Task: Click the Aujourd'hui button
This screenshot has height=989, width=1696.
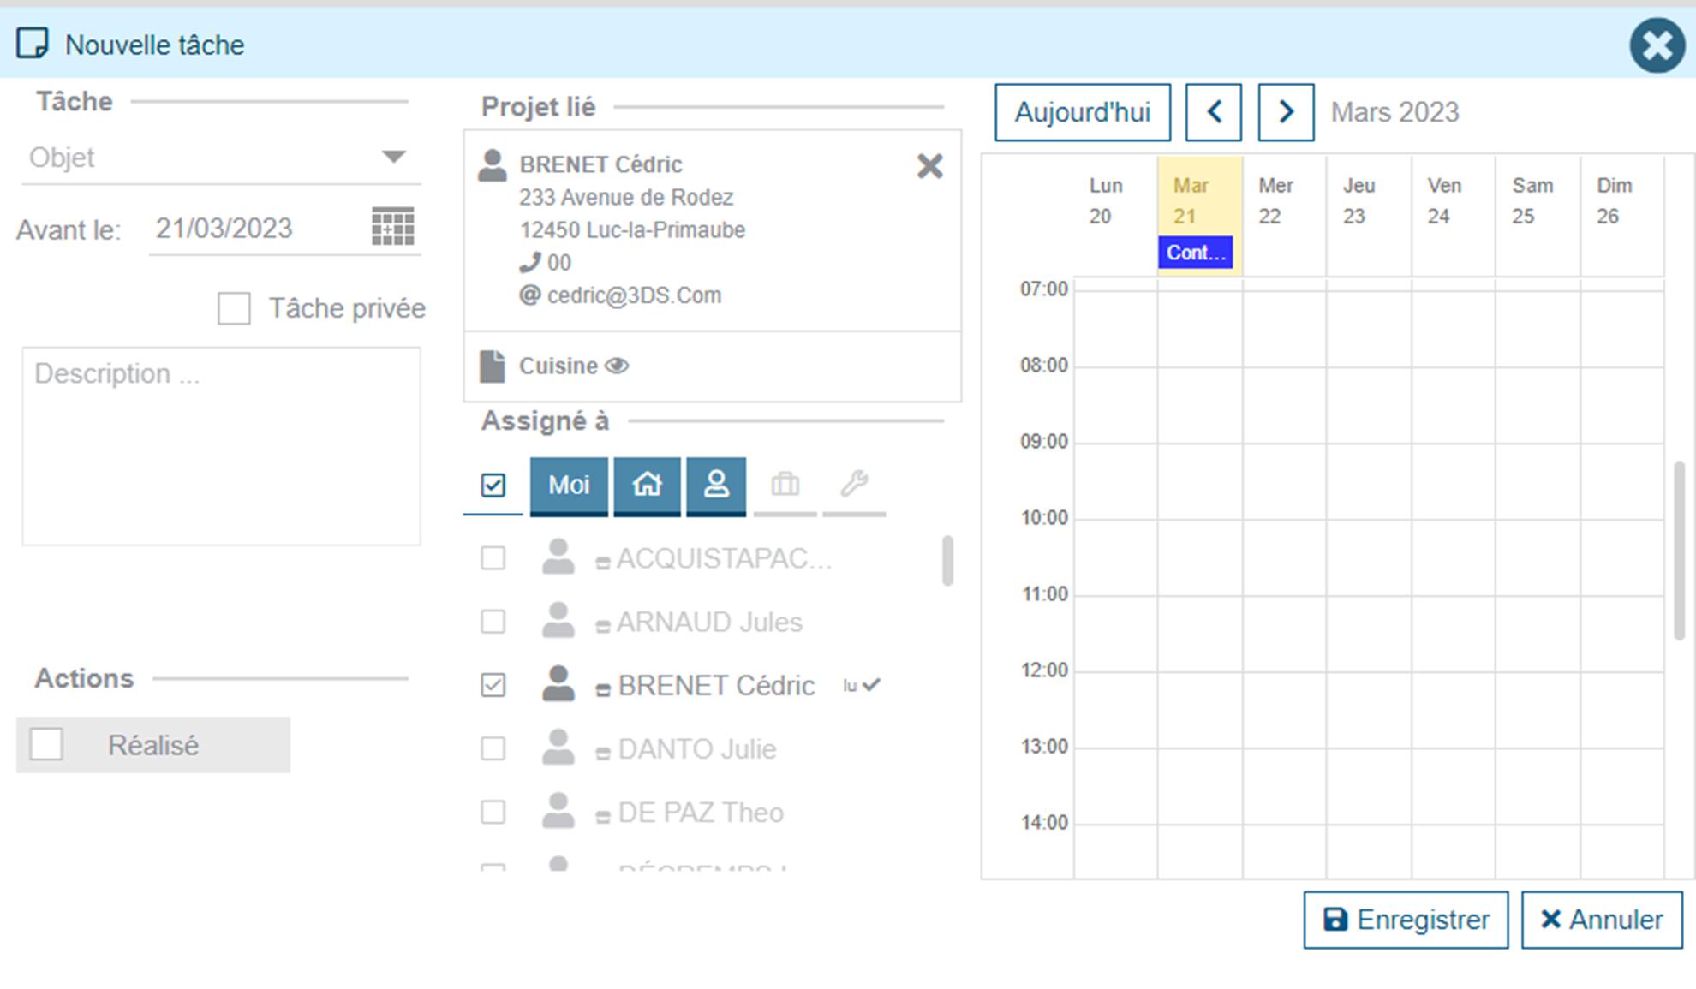Action: [1082, 112]
